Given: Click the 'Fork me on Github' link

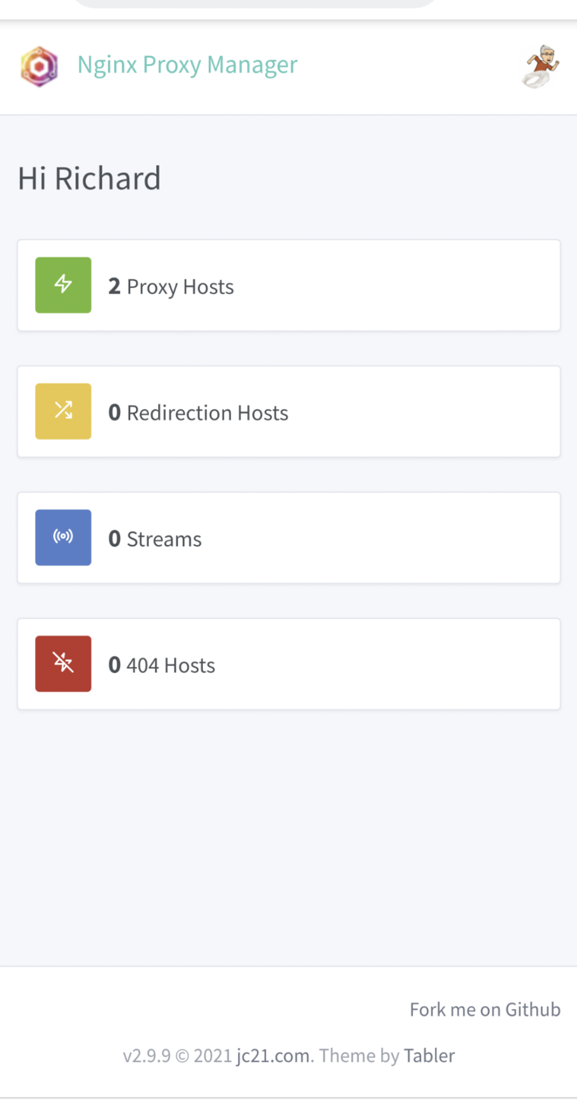Looking at the screenshot, I should [x=485, y=1010].
